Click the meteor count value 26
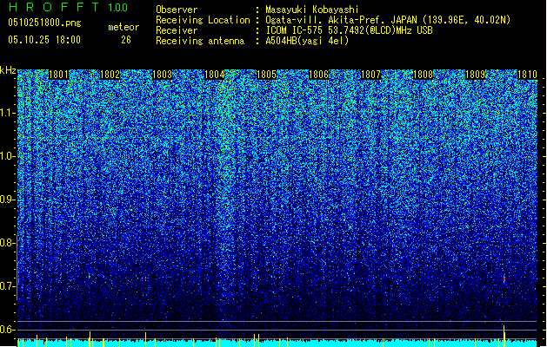547x347 pixels. (126, 40)
